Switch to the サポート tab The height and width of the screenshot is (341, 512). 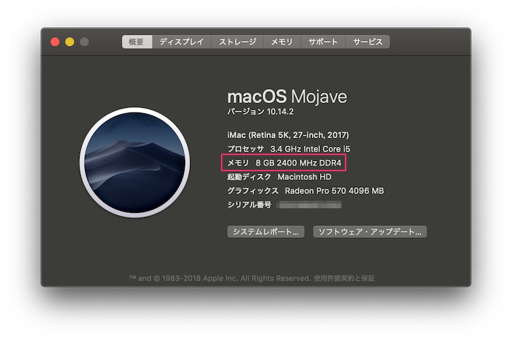click(x=323, y=42)
